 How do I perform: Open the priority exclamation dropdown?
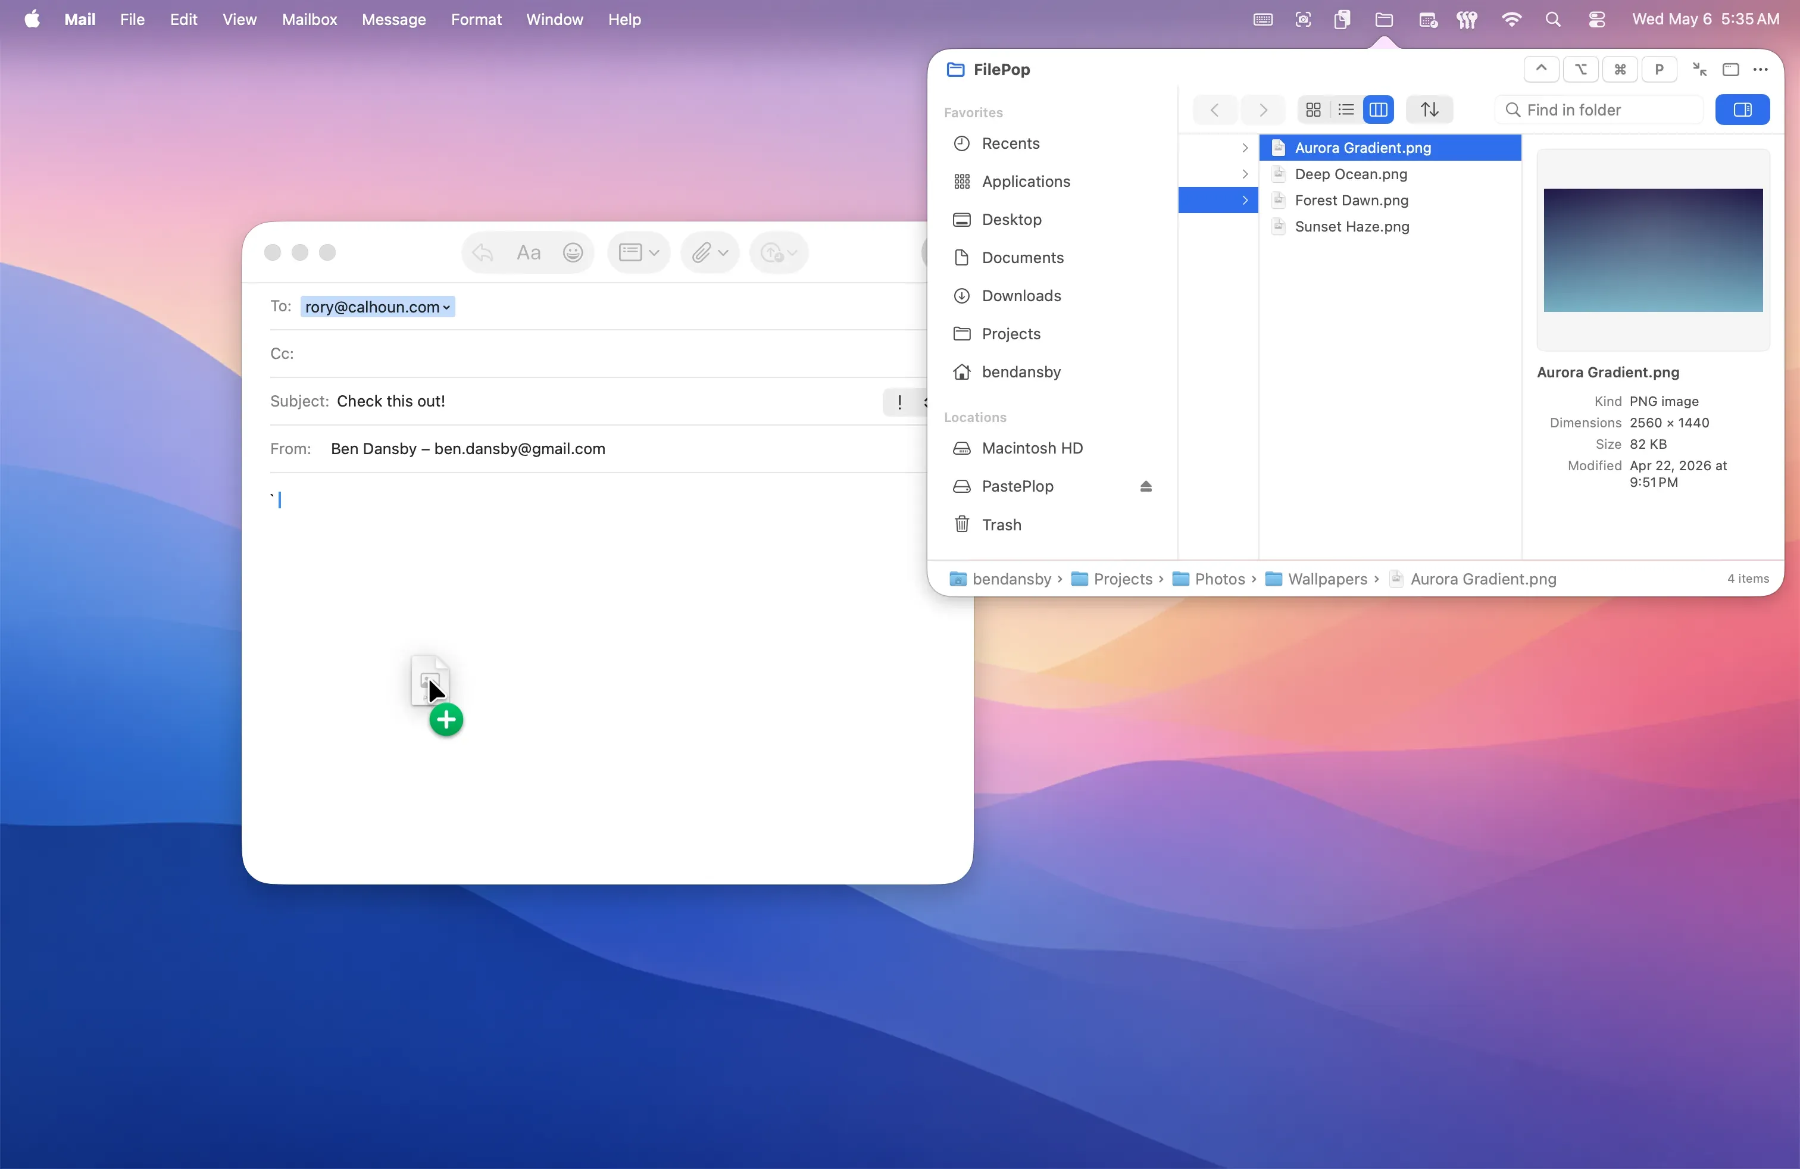coord(905,402)
